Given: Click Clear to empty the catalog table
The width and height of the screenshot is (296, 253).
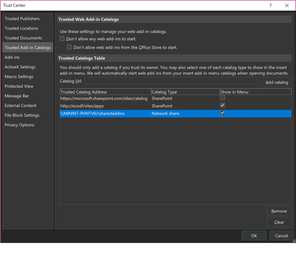Looking at the screenshot, I should [x=279, y=222].
